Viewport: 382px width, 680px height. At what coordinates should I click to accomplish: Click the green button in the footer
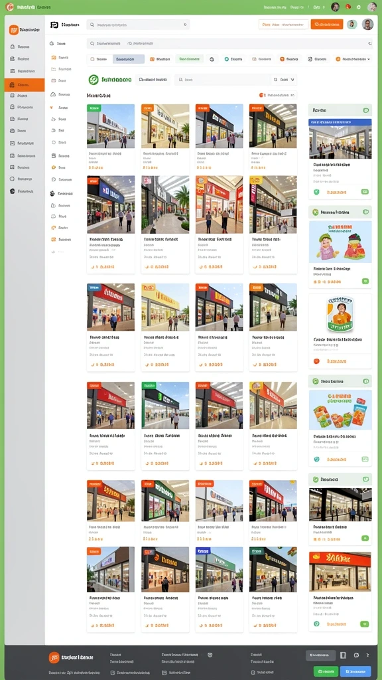[326, 671]
